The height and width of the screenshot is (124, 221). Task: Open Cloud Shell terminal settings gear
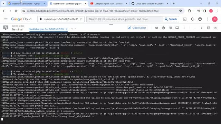163,28
